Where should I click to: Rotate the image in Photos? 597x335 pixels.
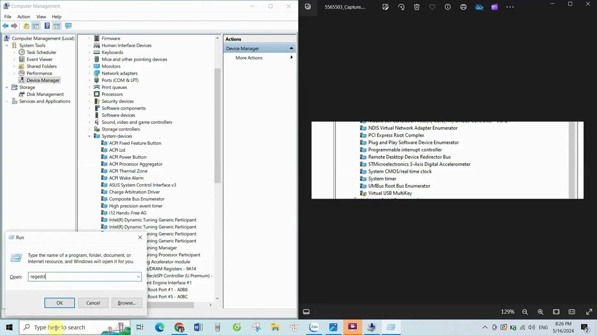coord(401,7)
